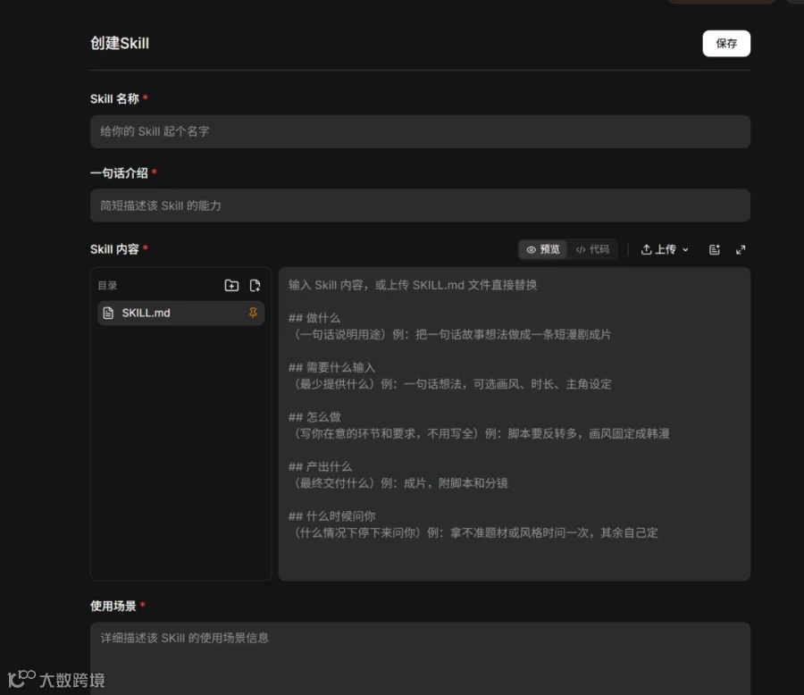This screenshot has height=695, width=804.
Task: Switch to the 预览 tab
Action: pos(543,250)
